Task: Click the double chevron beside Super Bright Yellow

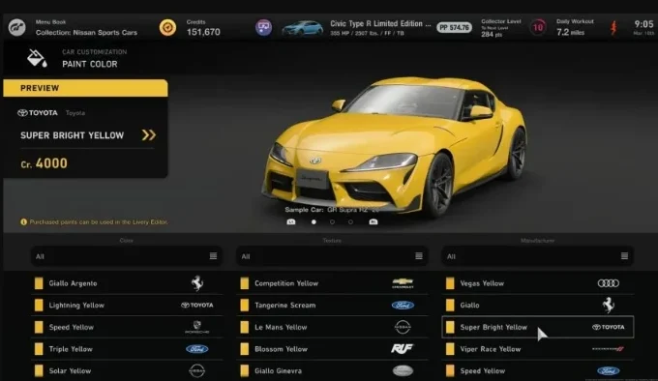Action: click(149, 135)
